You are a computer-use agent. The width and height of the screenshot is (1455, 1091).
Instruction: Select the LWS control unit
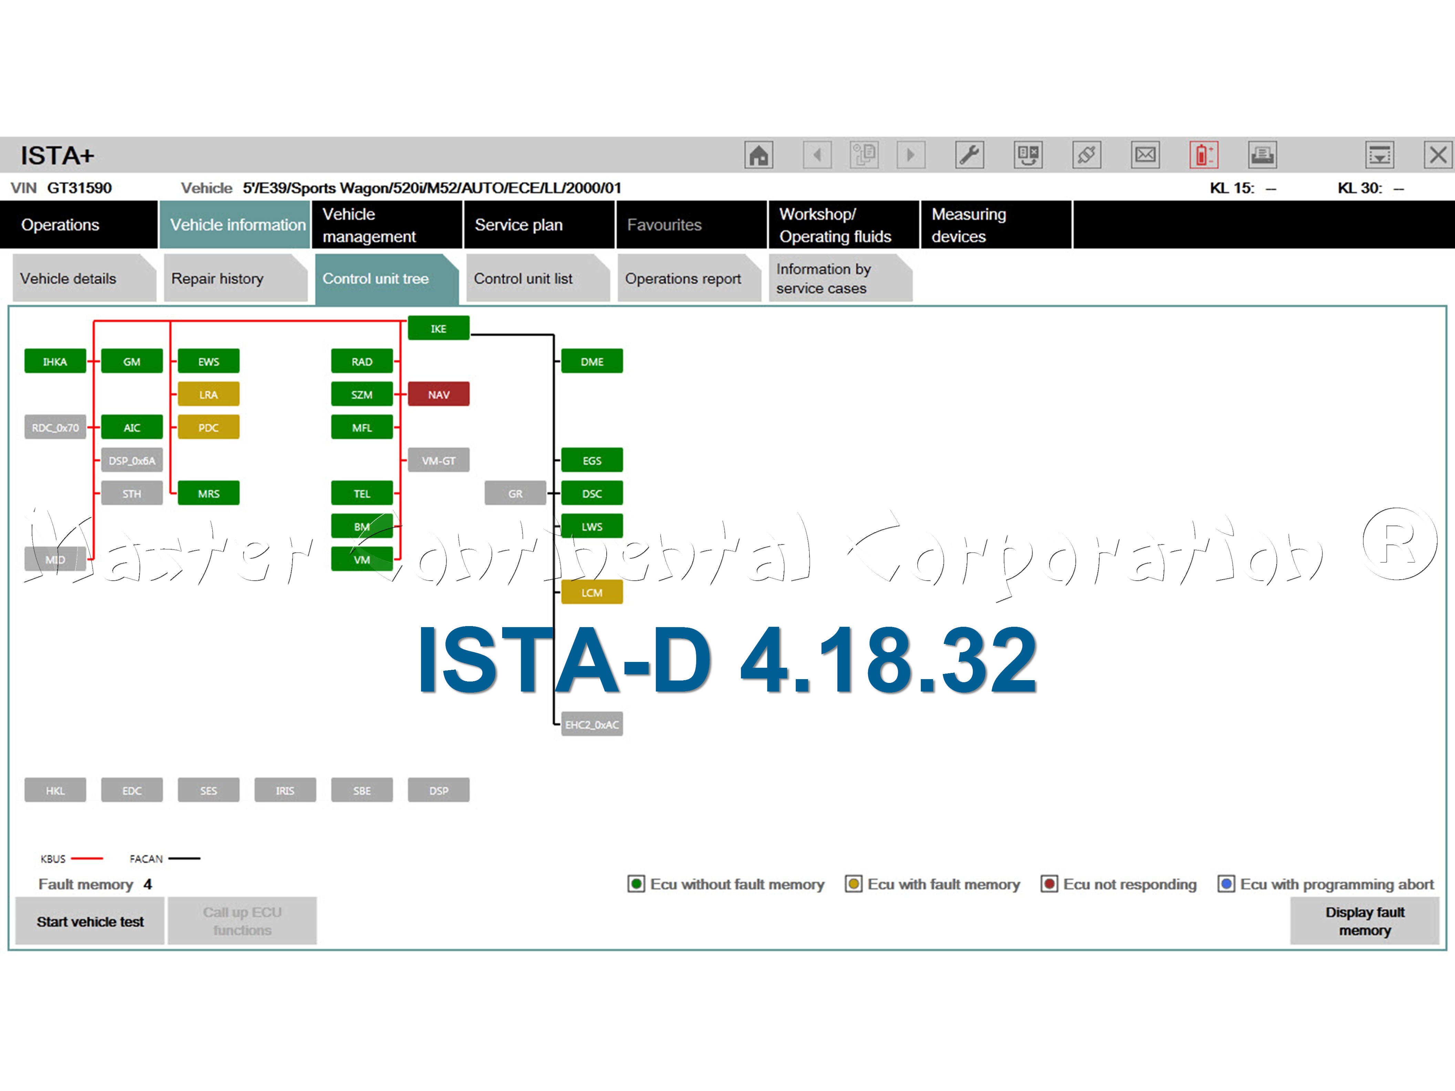click(592, 526)
